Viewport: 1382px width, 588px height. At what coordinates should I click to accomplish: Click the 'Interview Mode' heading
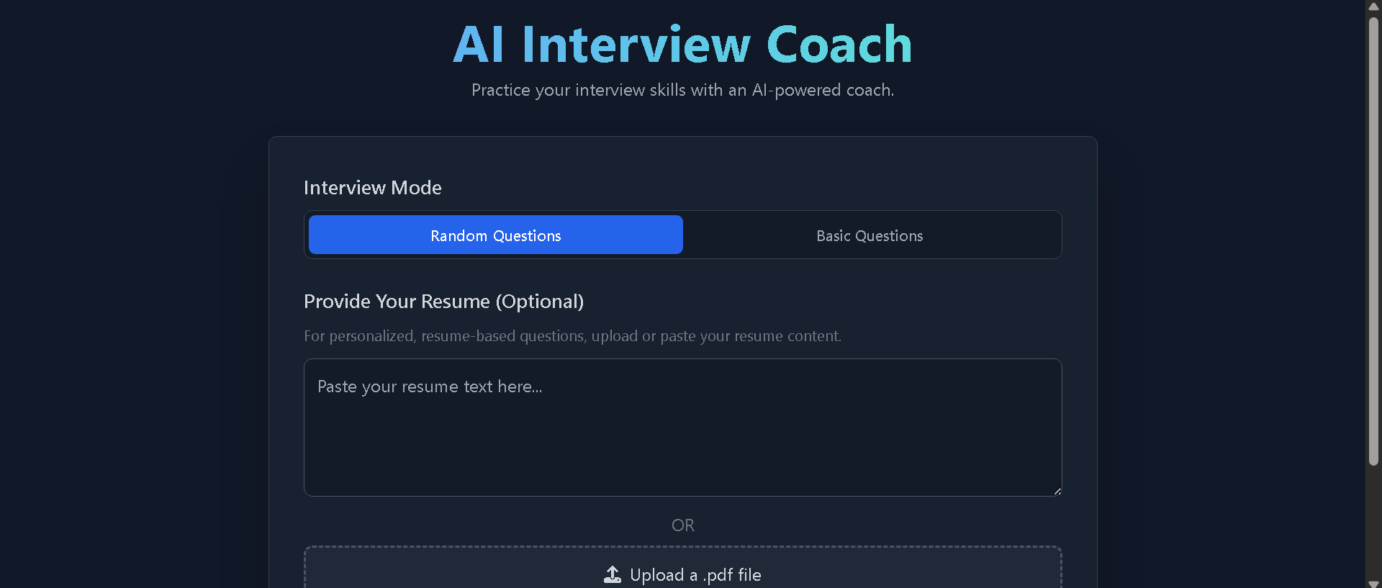pyautogui.click(x=372, y=187)
